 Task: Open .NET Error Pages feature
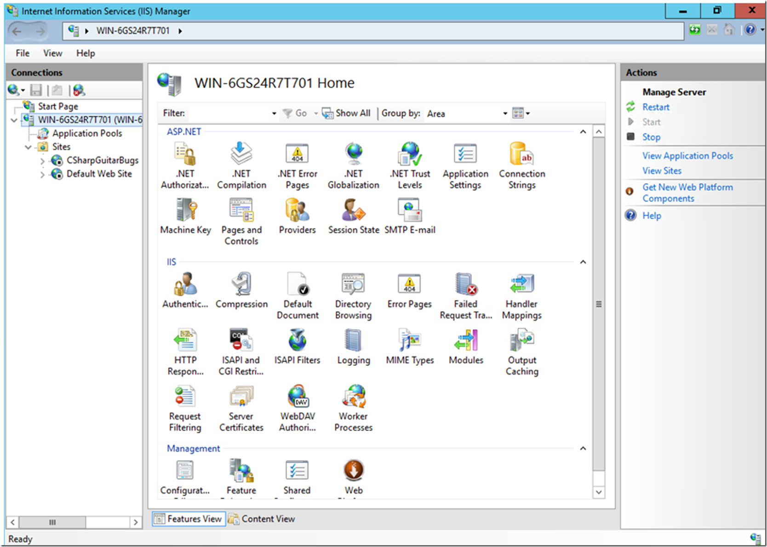tap(298, 165)
